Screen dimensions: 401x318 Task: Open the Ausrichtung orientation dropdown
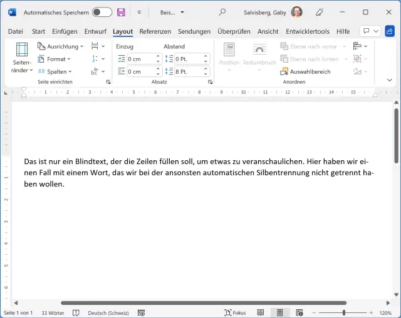(x=61, y=46)
